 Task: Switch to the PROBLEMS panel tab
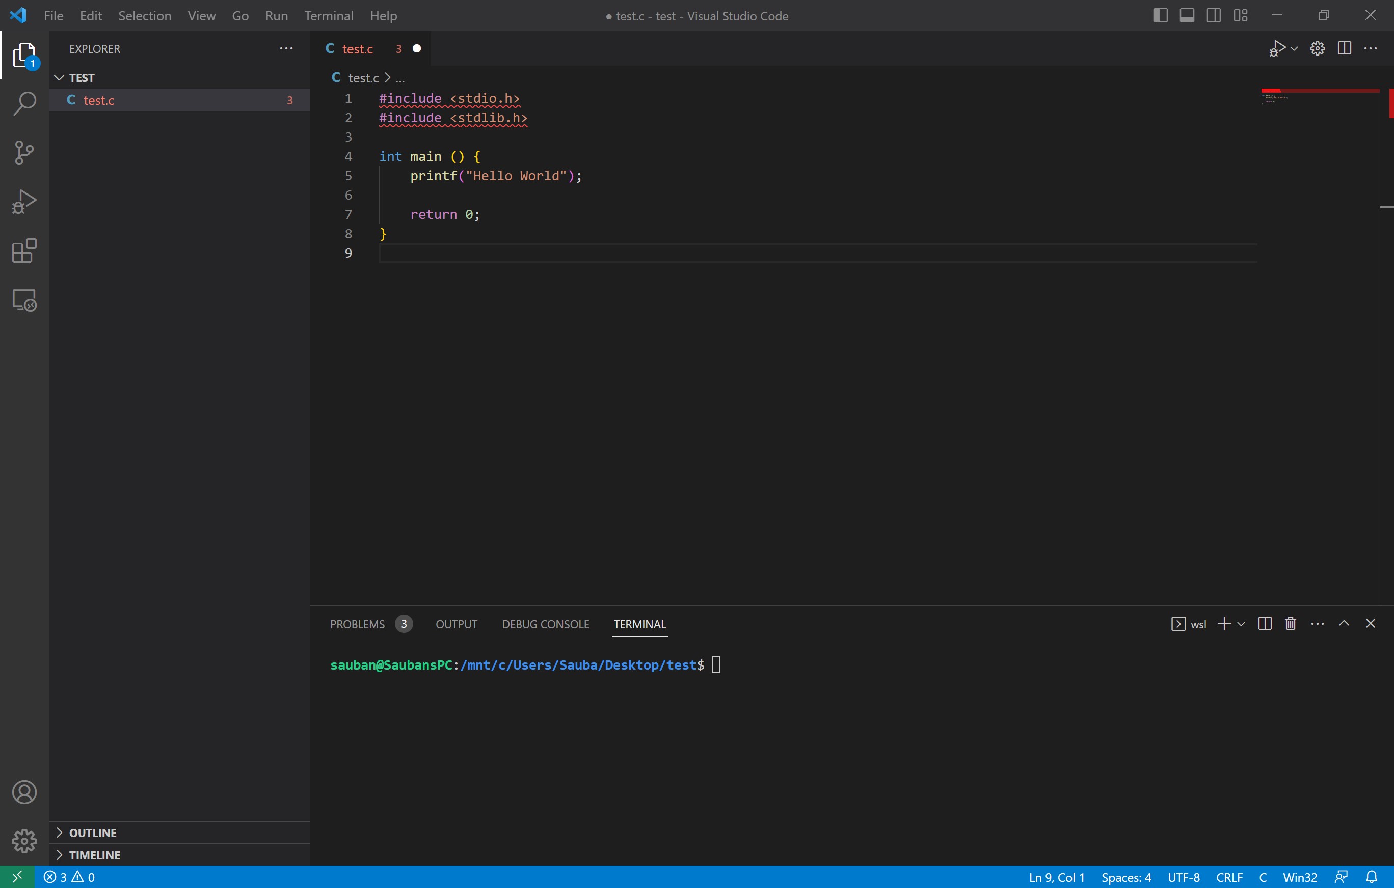(x=357, y=624)
